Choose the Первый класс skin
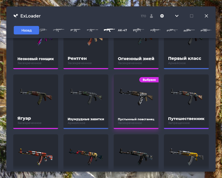The image size is (222, 178). 186,54
